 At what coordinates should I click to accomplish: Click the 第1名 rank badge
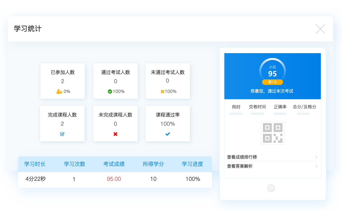click(x=272, y=82)
